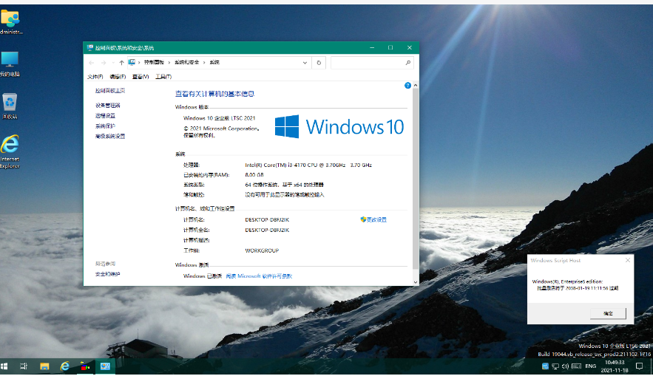Image resolution: width=653 pixels, height=376 pixels.
Task: Open the 文件(F) menu
Action: click(x=95, y=77)
